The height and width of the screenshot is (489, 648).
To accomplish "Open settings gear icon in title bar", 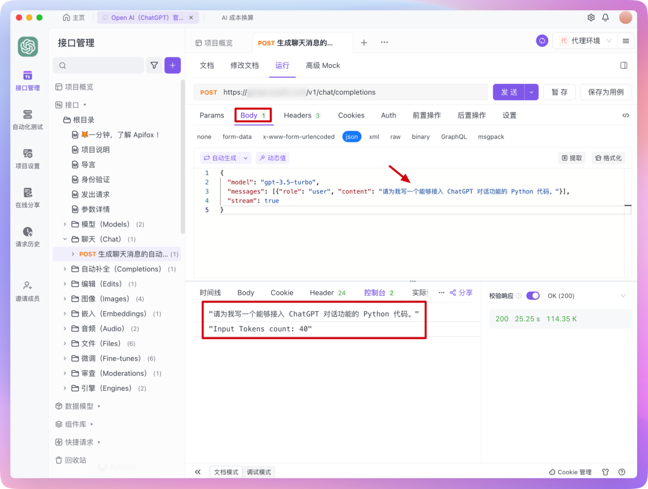I will tap(591, 17).
